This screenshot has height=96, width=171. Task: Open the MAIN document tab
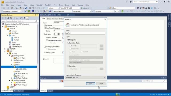(x=59, y=15)
